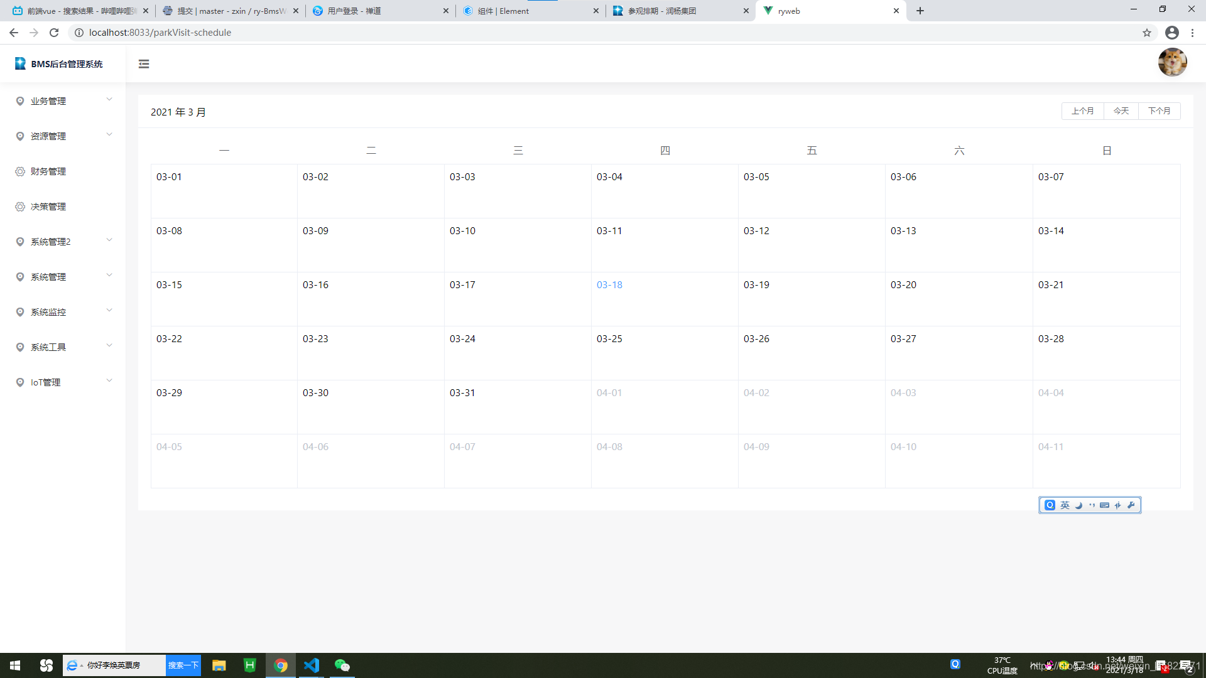
Task: Click the user avatar picture
Action: [x=1172, y=62]
